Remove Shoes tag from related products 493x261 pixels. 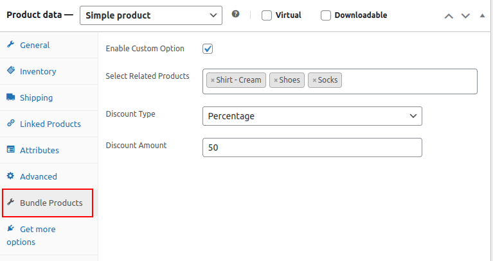pos(276,80)
